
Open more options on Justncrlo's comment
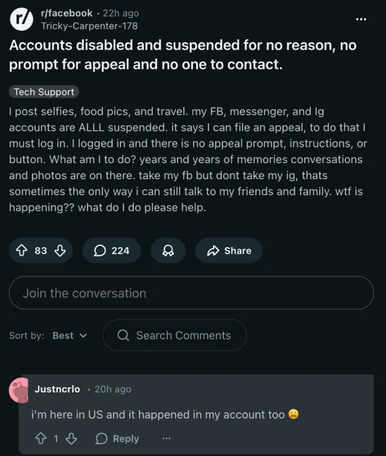click(x=166, y=438)
